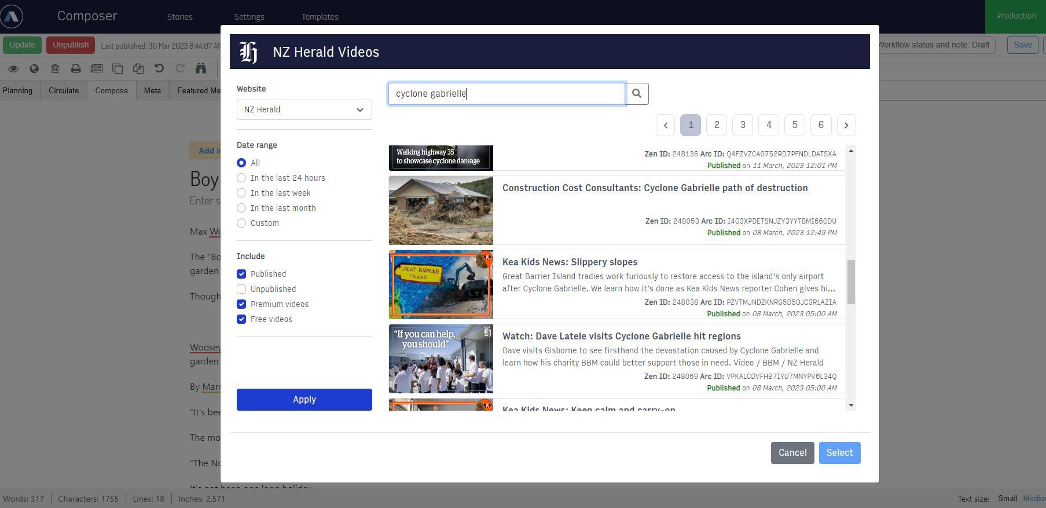1046x508 pixels.
Task: Switch to the Circulate tab
Action: pos(64,91)
